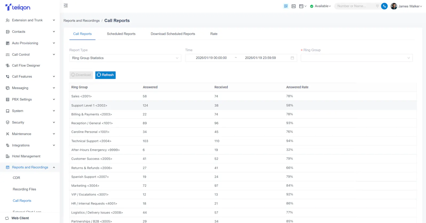Open the dialpad grid icon in the search box

377,6
